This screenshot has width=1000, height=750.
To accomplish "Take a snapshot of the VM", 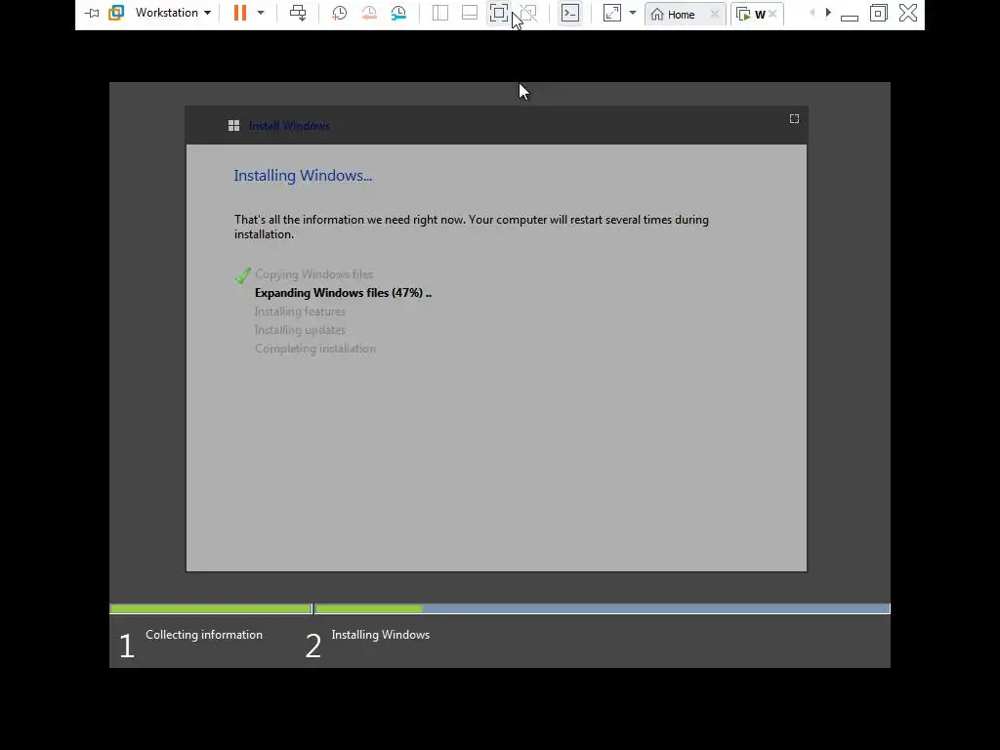I will point(339,13).
